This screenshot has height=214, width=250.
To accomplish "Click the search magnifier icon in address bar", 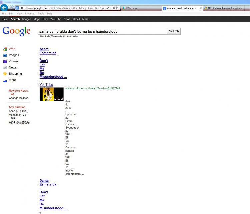I will coord(107,8).
